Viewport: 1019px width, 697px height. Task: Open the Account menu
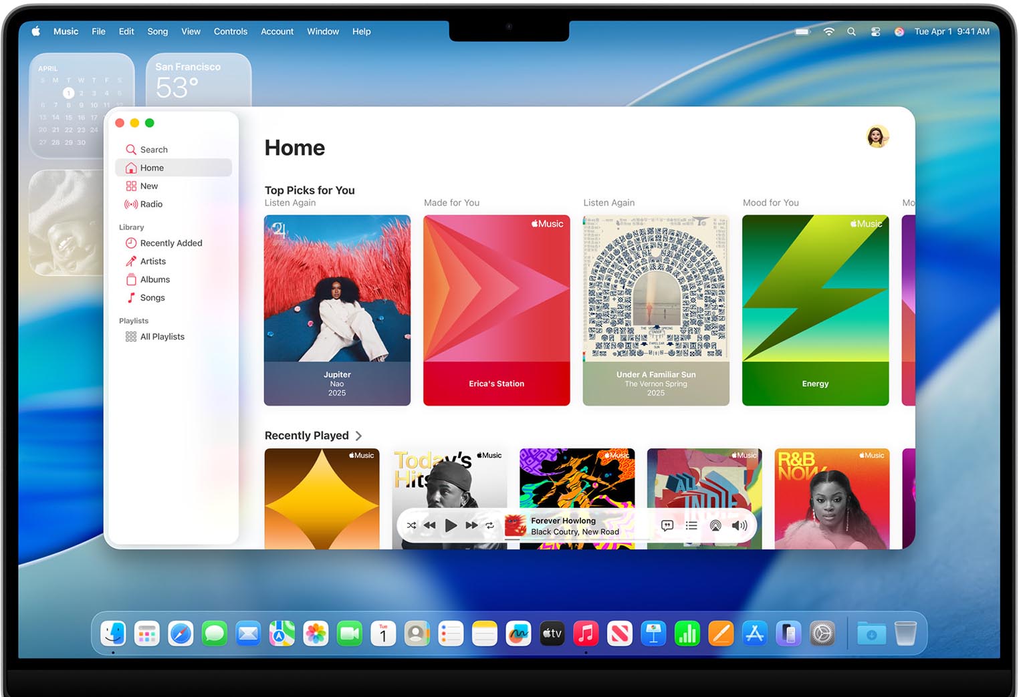click(x=277, y=31)
